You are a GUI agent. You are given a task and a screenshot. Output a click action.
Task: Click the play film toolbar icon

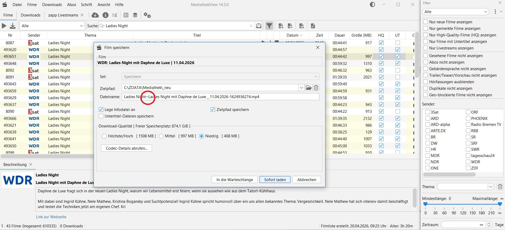[4, 26]
